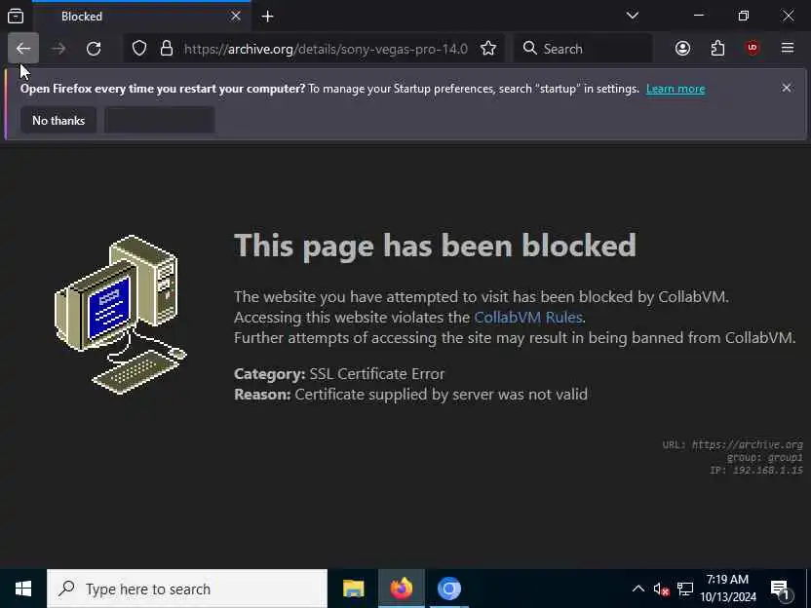Viewport: 811px width, 608px height.
Task: Click the retro computer illustration
Action: (x=121, y=315)
